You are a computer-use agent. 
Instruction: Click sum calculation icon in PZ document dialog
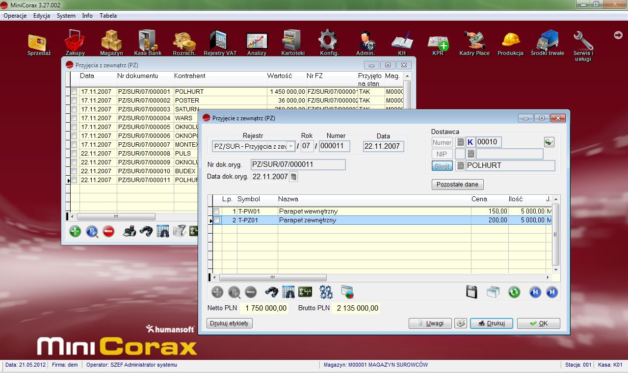[305, 292]
